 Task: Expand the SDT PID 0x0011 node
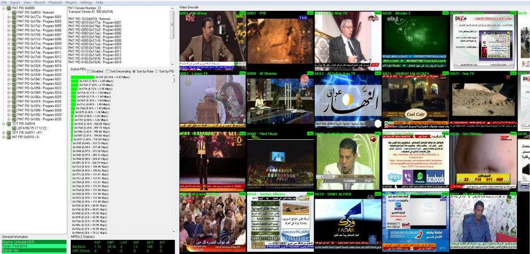pos(4,132)
